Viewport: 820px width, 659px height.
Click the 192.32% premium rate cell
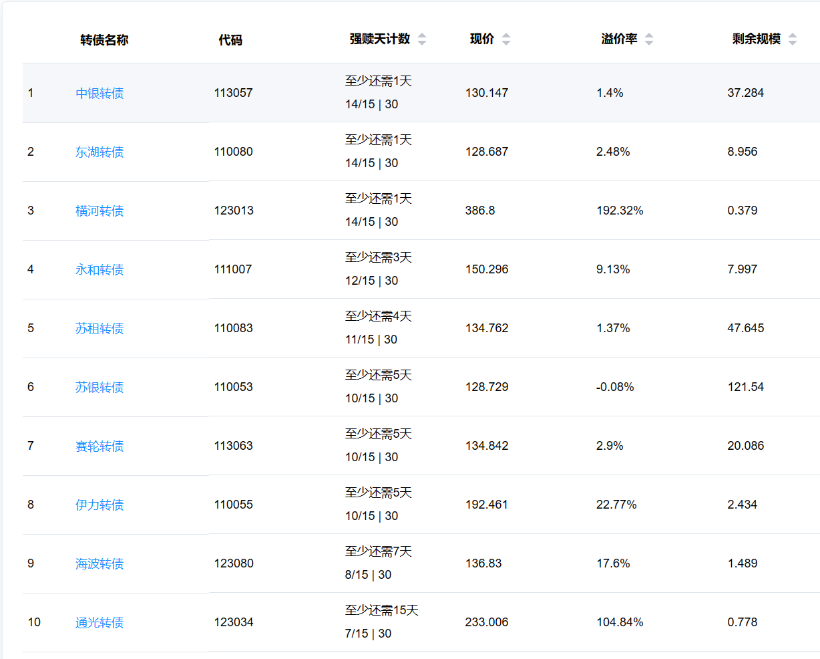click(x=620, y=211)
